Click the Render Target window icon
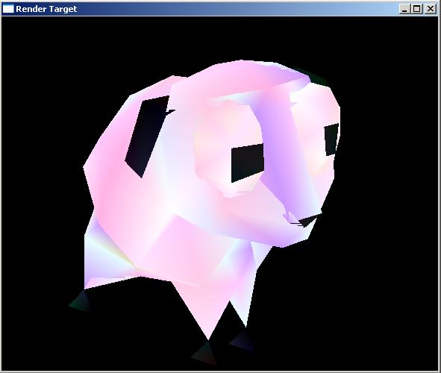This screenshot has height=373, width=441. (8, 9)
